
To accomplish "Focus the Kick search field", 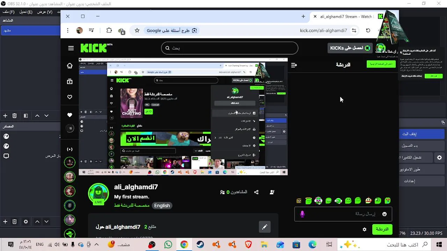I will point(229,48).
